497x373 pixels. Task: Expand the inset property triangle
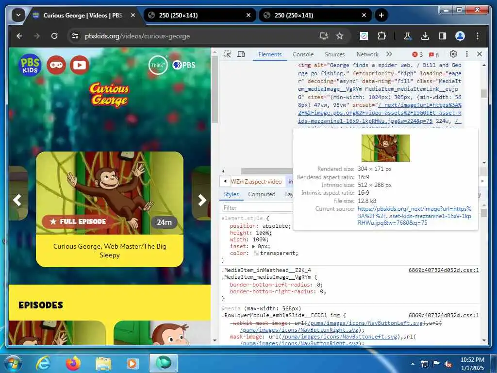pyautogui.click(x=253, y=246)
